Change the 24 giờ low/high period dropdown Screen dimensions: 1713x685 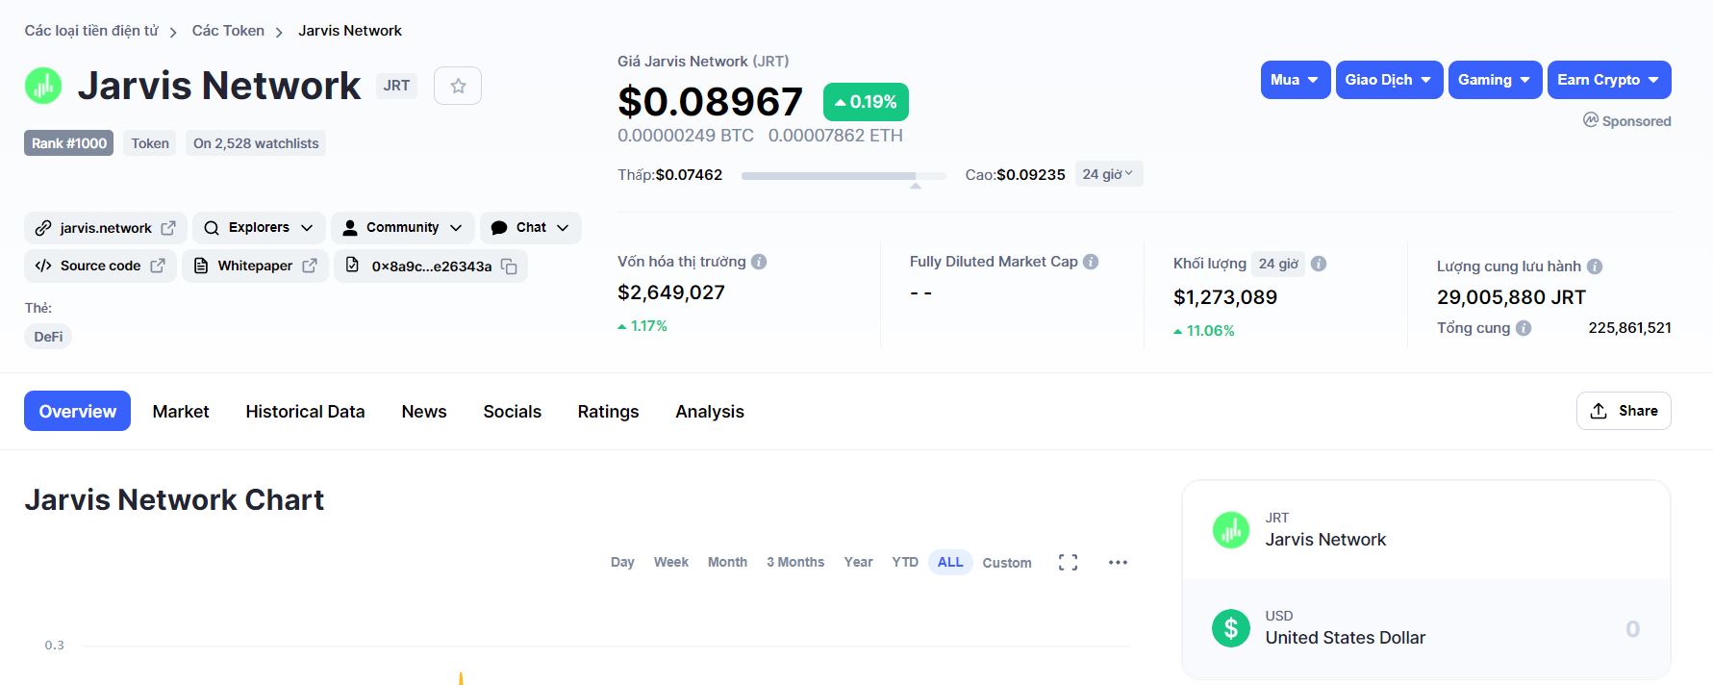coord(1108,174)
